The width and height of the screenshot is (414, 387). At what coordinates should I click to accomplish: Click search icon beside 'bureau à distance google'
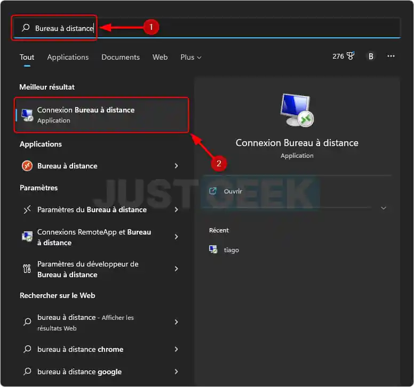click(27, 372)
